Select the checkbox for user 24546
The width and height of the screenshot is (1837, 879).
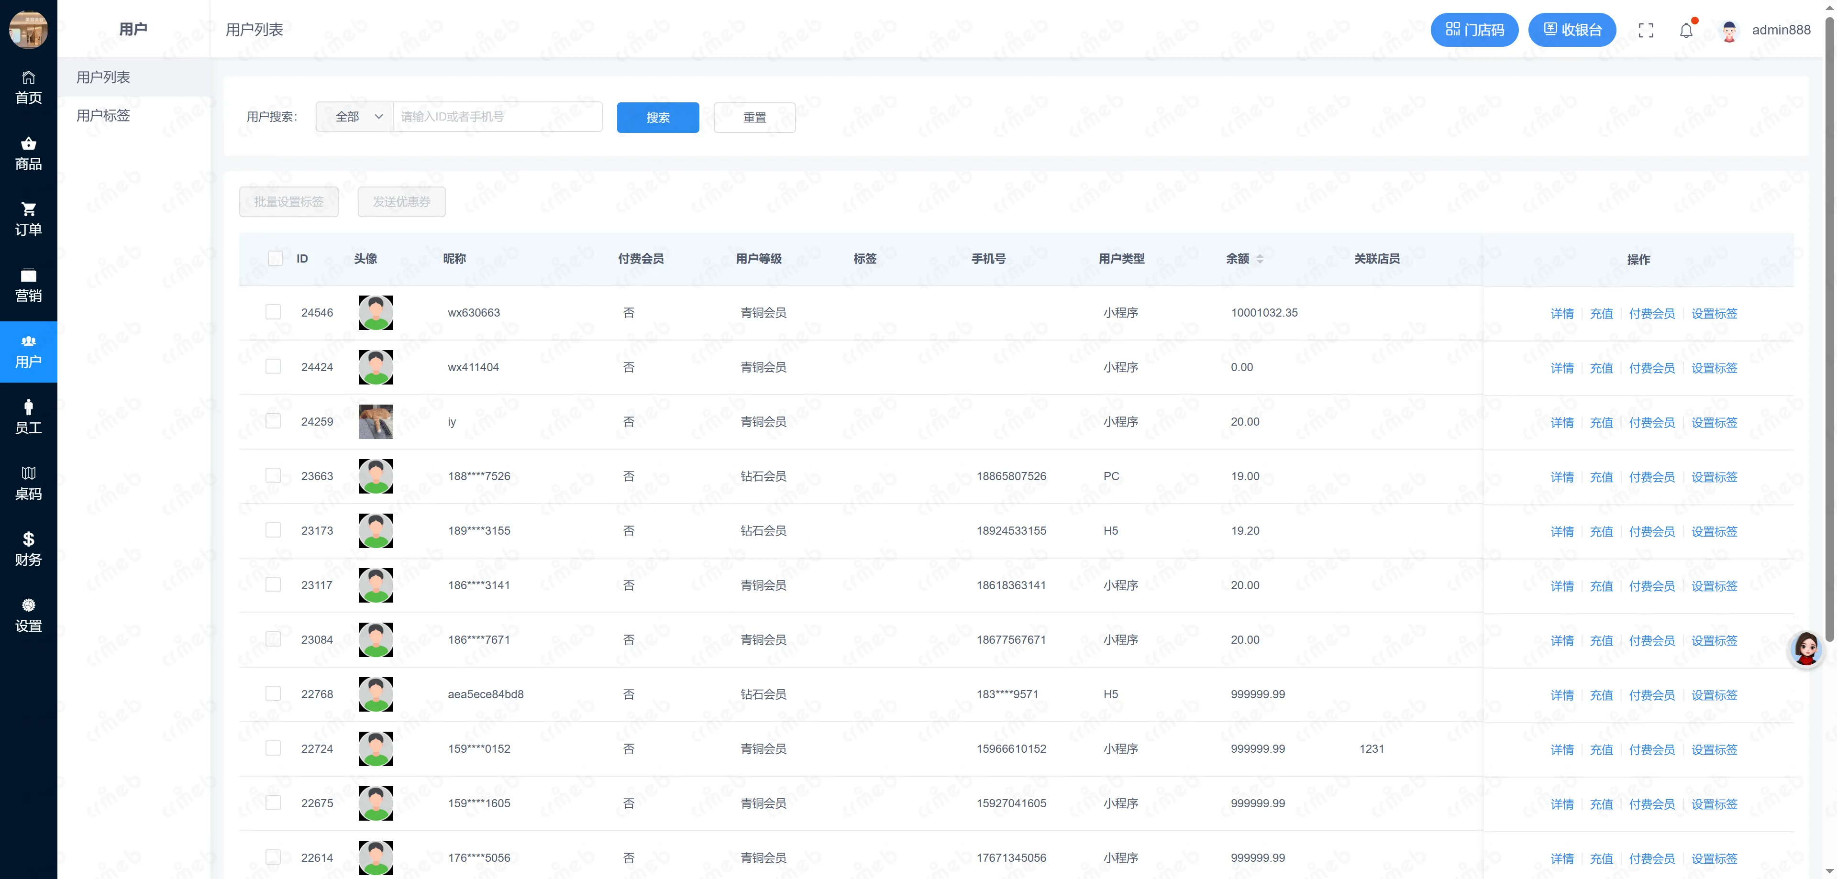tap(273, 311)
